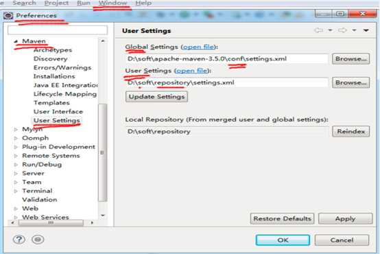380x254 pixels.
Task: Open the view menu triangle in User Settings header
Action: (x=366, y=30)
